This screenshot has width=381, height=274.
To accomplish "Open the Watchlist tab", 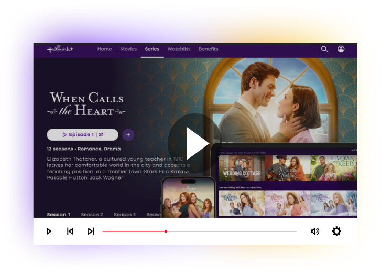I will coord(179,49).
